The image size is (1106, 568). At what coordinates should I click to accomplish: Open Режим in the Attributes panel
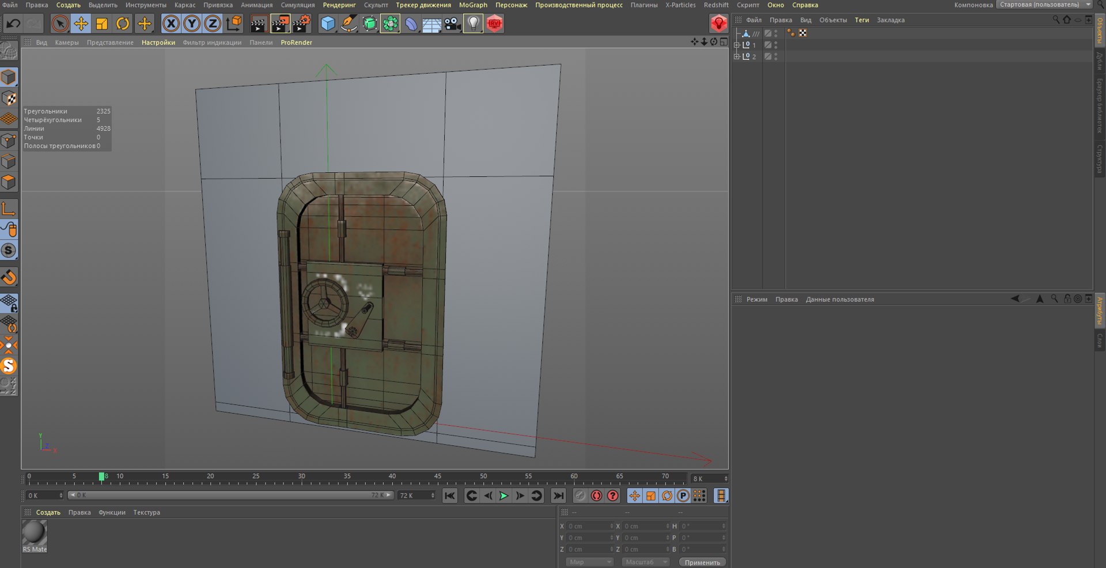(x=756, y=299)
